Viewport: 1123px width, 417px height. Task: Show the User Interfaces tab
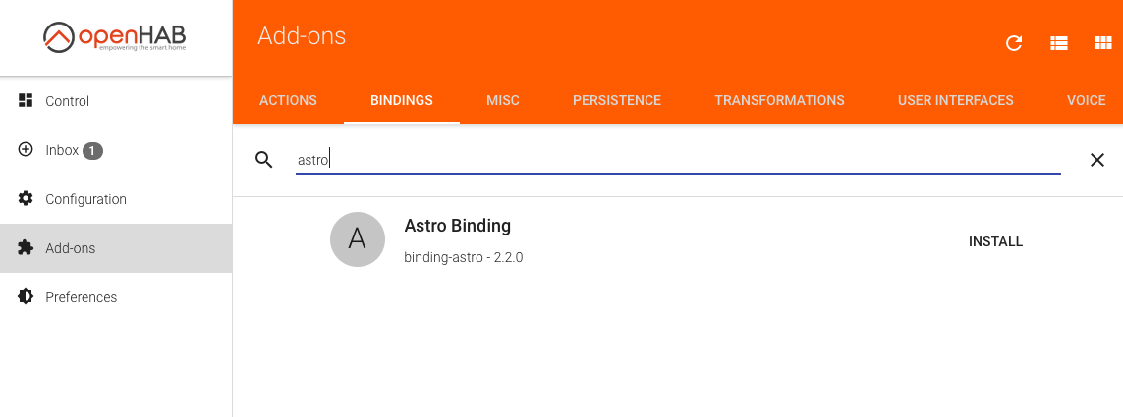point(956,100)
